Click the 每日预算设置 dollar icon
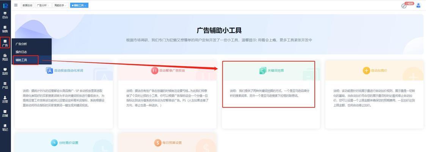Image resolution: width=426 pixels, height=152 pixels. click(x=157, y=143)
